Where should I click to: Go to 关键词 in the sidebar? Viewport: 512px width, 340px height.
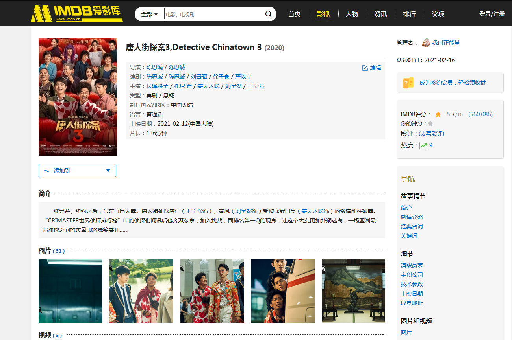click(x=409, y=236)
